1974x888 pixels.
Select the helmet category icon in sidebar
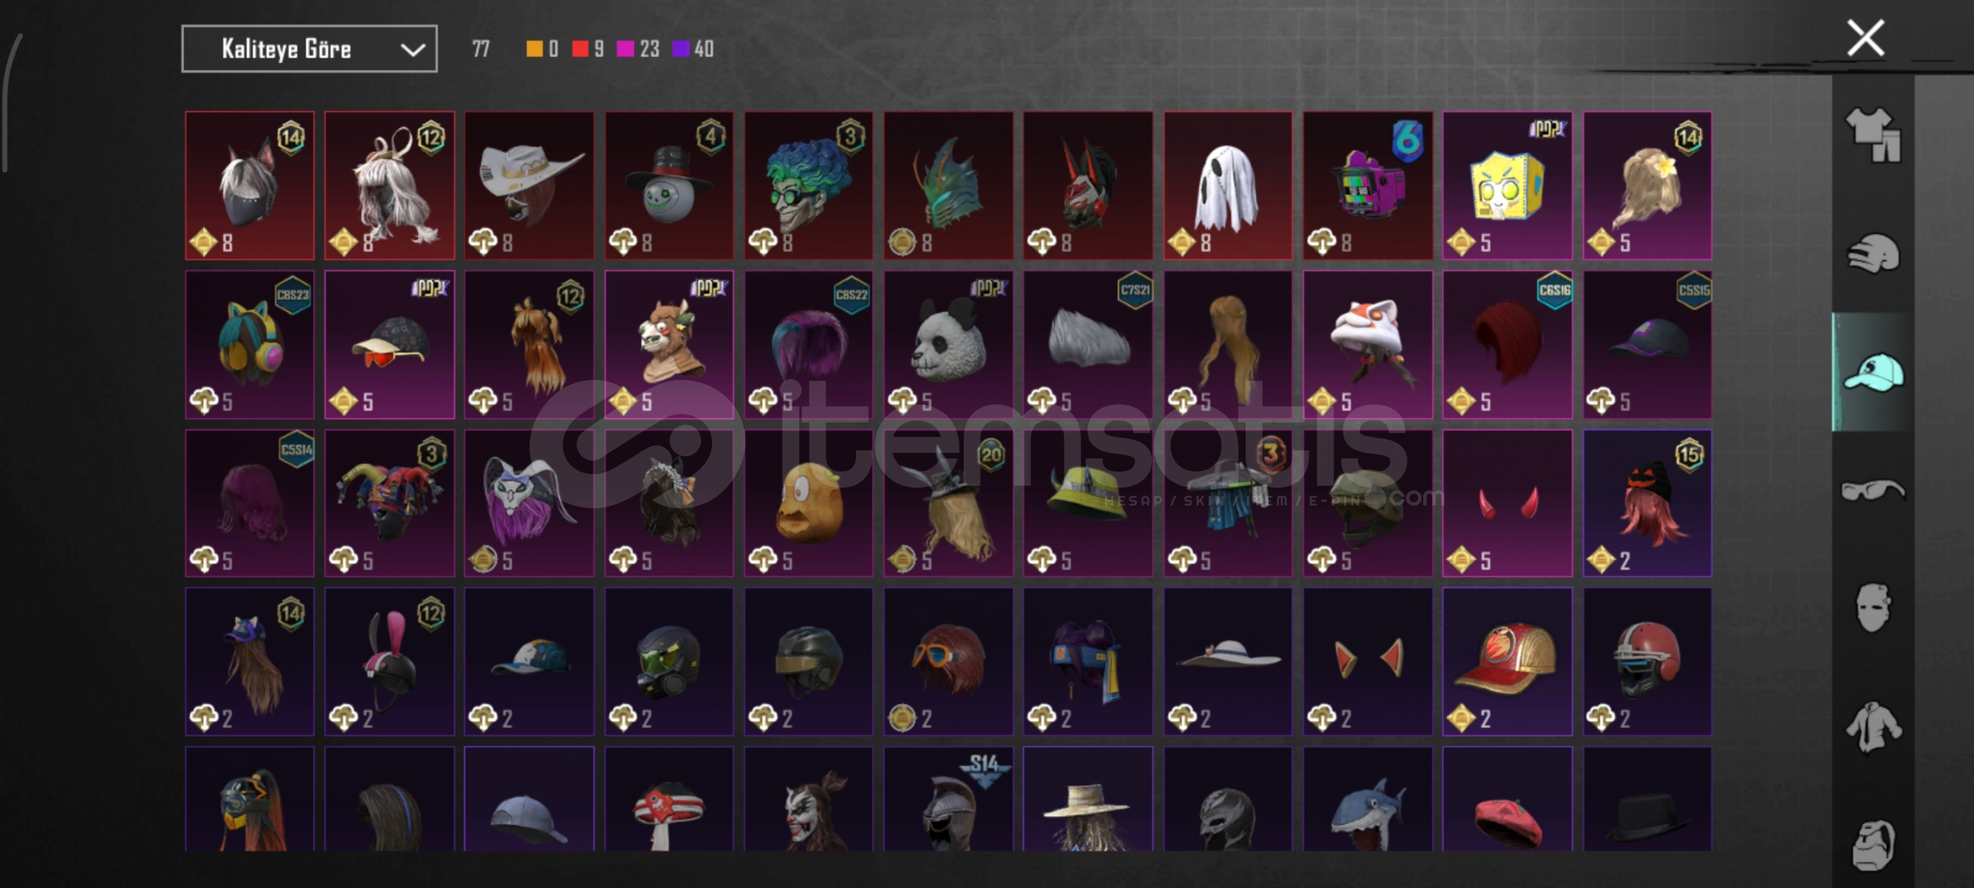[1874, 253]
